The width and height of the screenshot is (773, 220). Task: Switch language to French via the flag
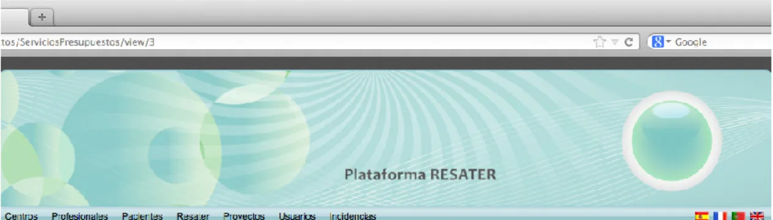coord(720,216)
